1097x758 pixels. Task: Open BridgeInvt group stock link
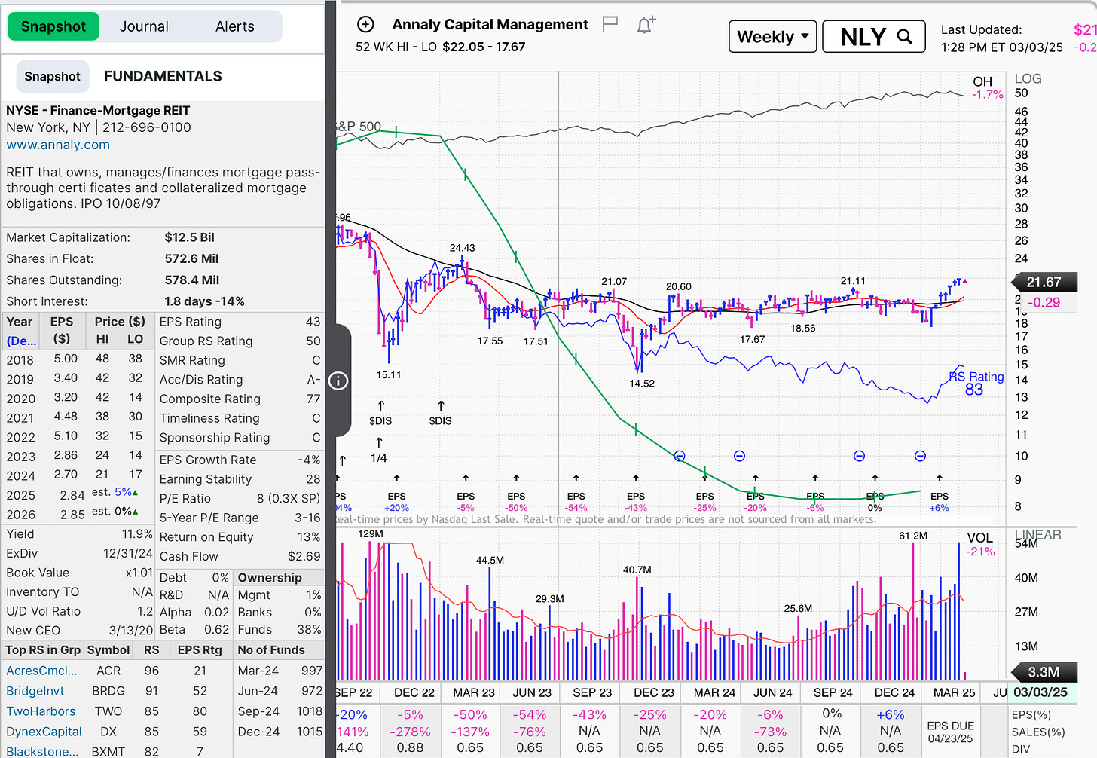pyautogui.click(x=35, y=691)
